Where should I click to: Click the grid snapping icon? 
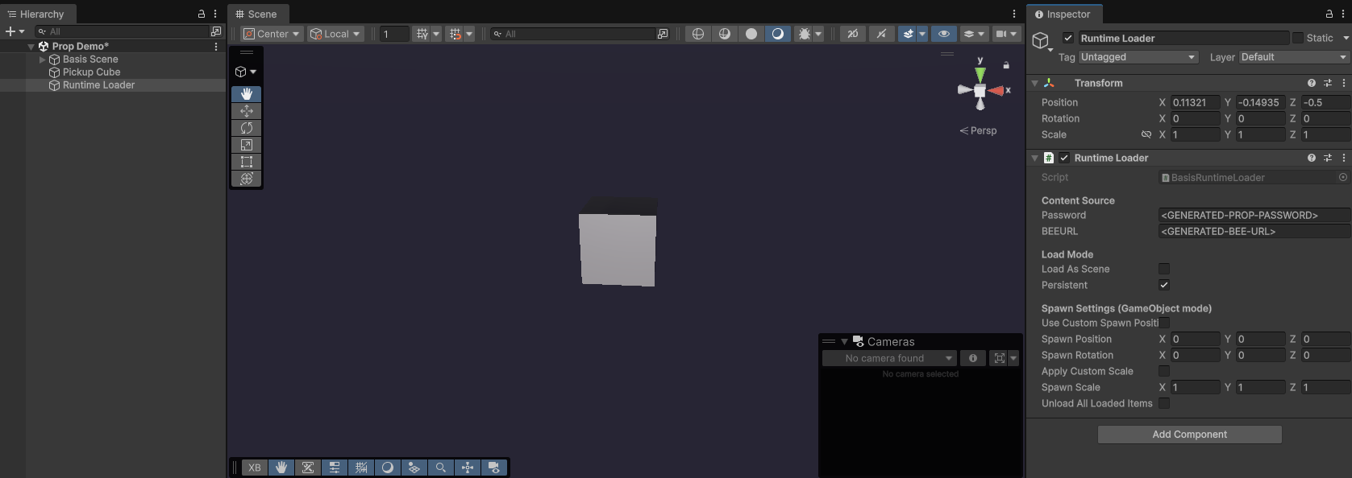tap(456, 34)
